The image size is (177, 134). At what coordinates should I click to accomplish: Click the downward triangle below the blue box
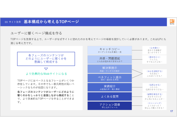tap(46, 69)
